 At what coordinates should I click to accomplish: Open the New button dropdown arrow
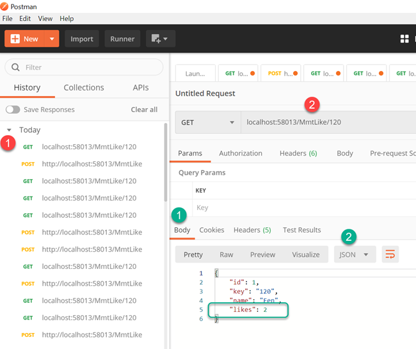pyautogui.click(x=52, y=39)
